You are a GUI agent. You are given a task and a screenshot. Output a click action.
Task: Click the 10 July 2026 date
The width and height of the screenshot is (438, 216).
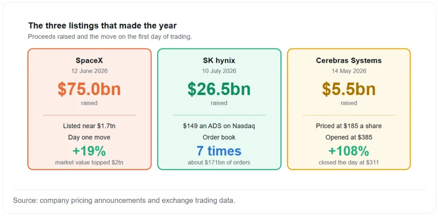(x=219, y=71)
